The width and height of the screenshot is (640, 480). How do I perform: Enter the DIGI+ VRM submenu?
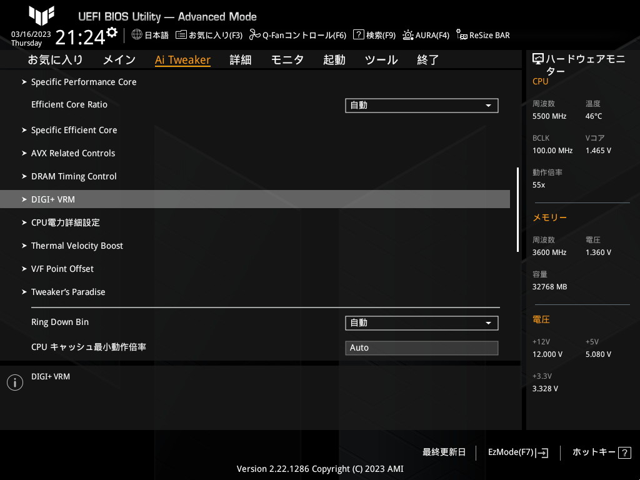click(x=255, y=199)
